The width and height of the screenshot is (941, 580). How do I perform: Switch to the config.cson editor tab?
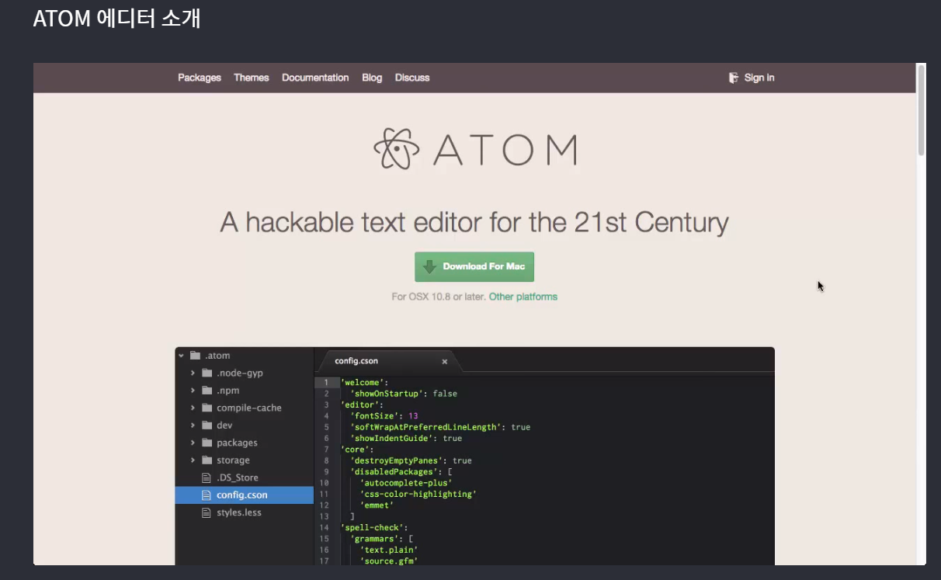pyautogui.click(x=357, y=361)
